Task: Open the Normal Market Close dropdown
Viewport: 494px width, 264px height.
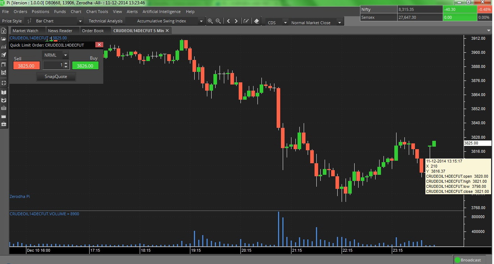Action: [339, 23]
